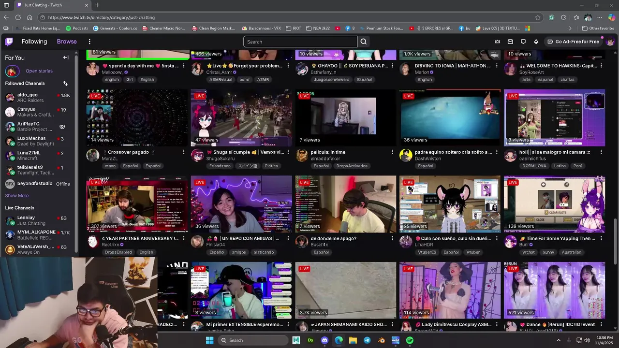Image resolution: width=619 pixels, height=348 pixels.
Task: Click Go Ad-Free for Free button
Action: [x=573, y=42]
